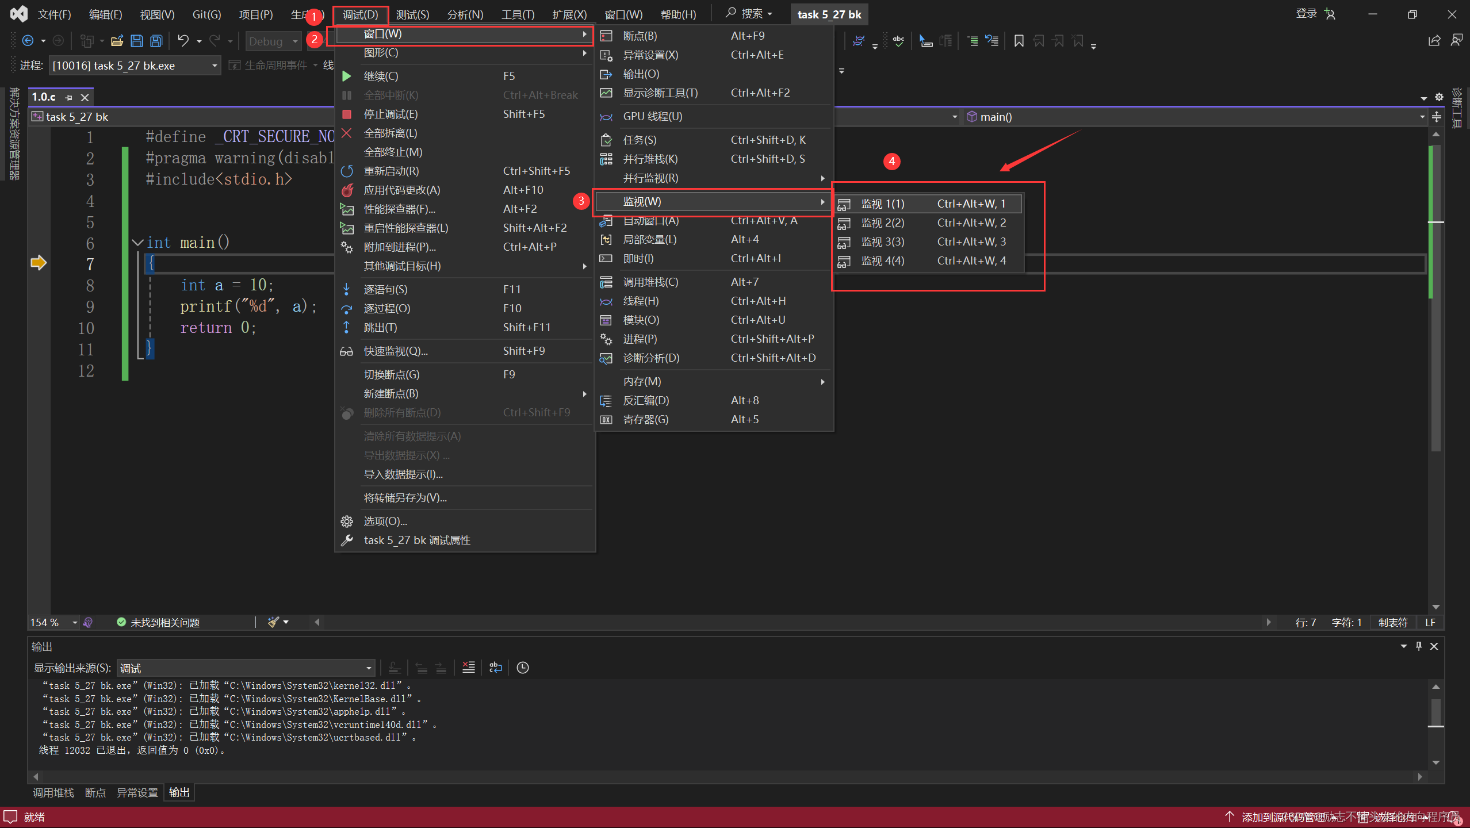
Task: Click the save all toolbar icon
Action: 156,41
